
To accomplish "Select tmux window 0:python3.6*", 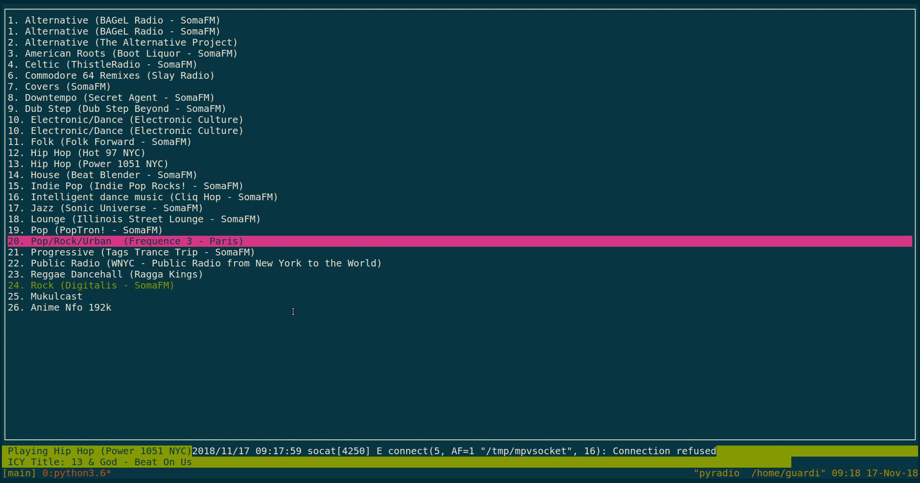I will [76, 473].
